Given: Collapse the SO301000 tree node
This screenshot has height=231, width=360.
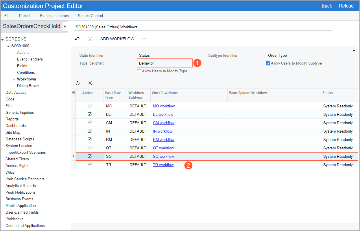Looking at the screenshot, I should click(x=8, y=46).
